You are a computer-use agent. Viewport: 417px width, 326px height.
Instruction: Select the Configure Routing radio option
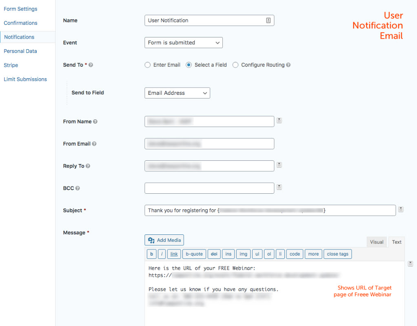pyautogui.click(x=235, y=65)
